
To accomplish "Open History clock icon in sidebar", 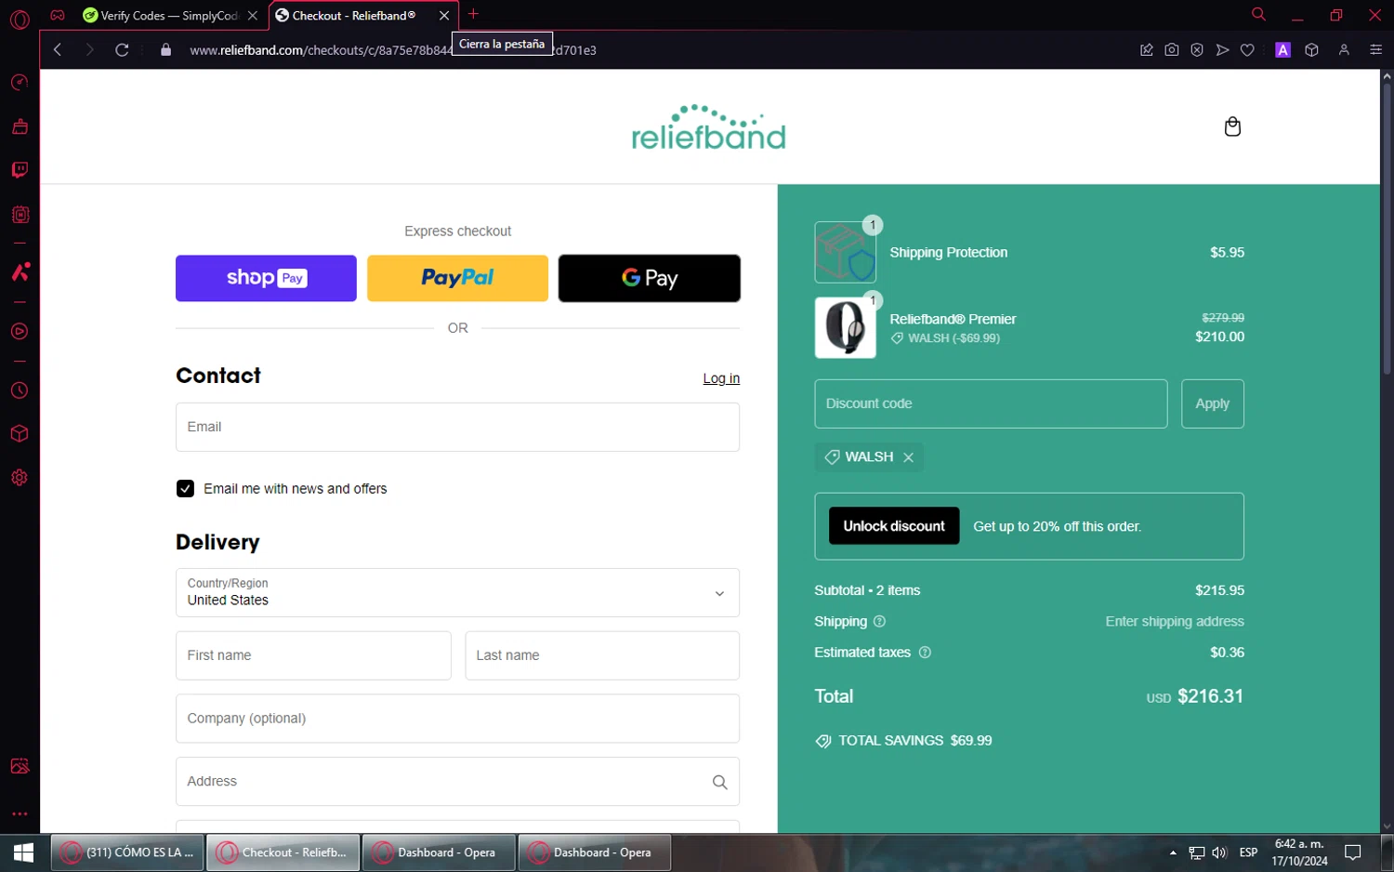I will point(20,390).
